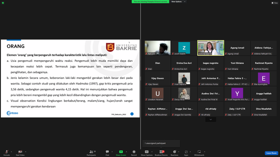Viewport: 280px width, 157px height.
Task: Select Angga Fadillah participant tile
Action: (x=264, y=94)
